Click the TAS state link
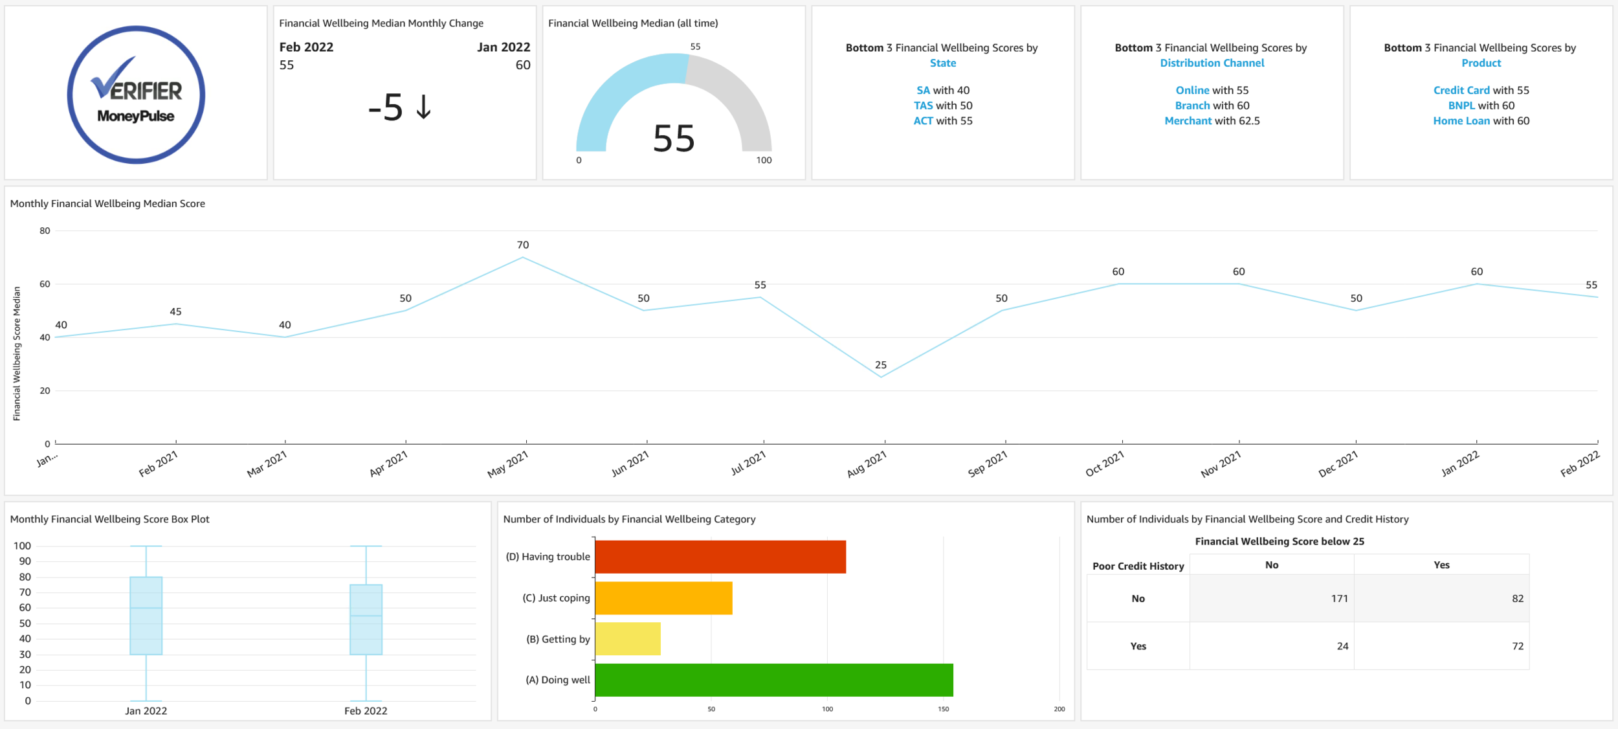This screenshot has height=729, width=1618. [923, 106]
